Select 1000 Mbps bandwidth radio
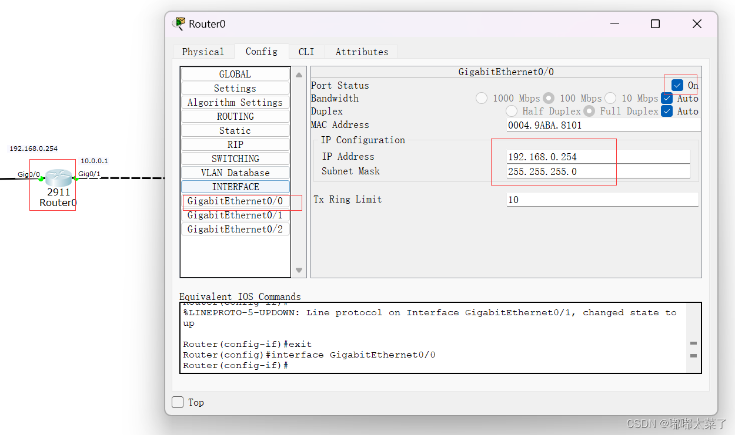Image resolution: width=735 pixels, height=435 pixels. tap(482, 98)
